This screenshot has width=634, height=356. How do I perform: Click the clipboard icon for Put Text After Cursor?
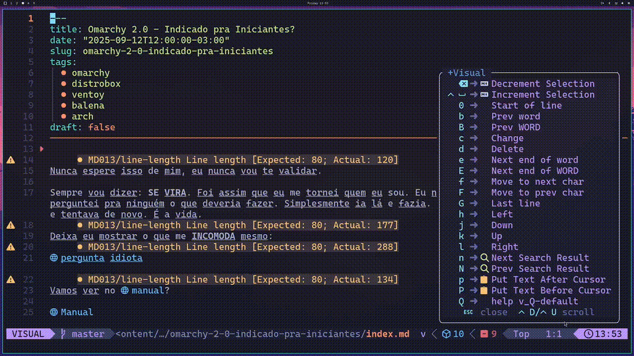(x=484, y=280)
